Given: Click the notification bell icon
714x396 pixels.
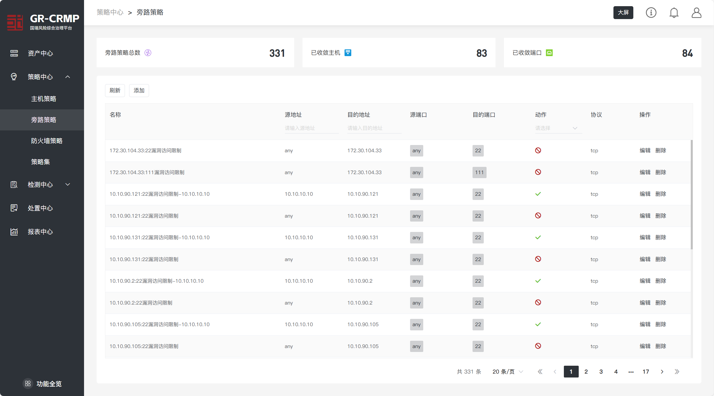Looking at the screenshot, I should click(674, 13).
